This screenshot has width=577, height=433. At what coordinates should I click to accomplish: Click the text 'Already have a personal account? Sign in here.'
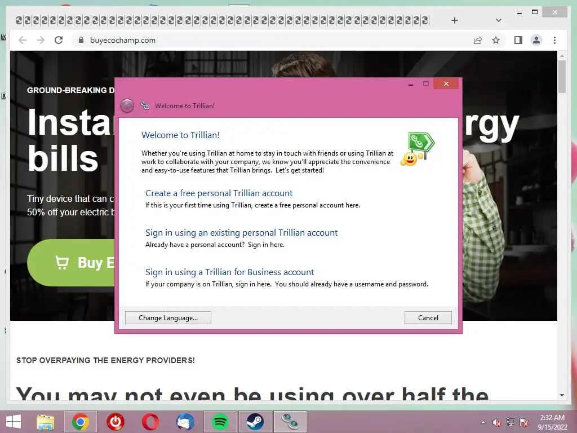coord(215,245)
